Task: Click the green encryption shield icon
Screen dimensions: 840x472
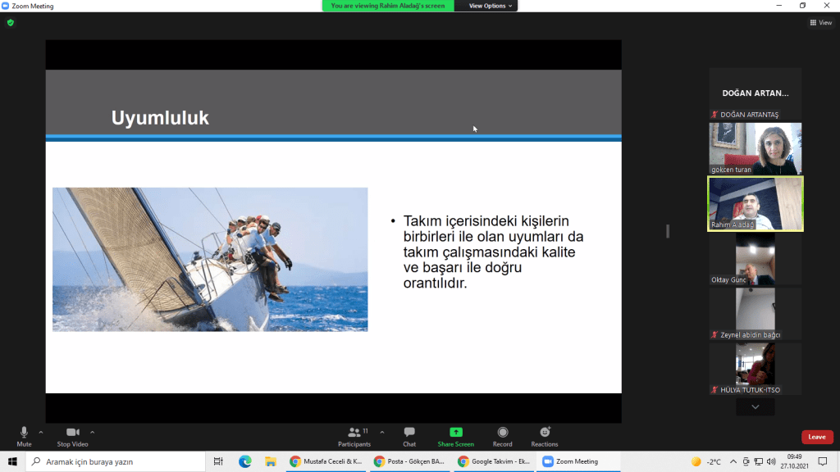Action: (x=11, y=23)
